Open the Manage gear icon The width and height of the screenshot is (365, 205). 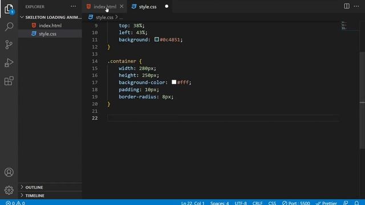pos(9,190)
